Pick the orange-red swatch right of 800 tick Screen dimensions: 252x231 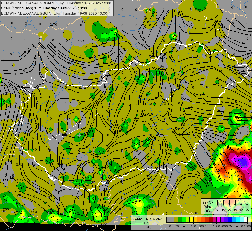point(203,219)
